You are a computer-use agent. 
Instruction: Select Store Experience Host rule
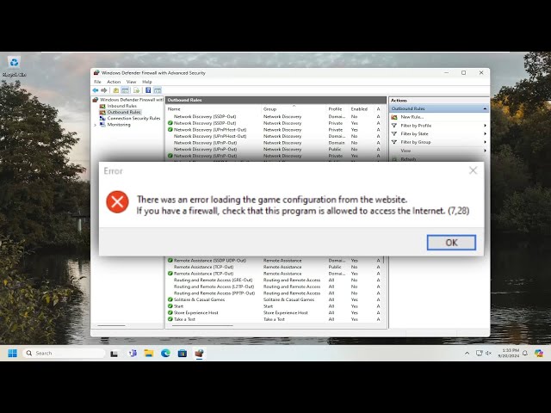tap(274, 312)
